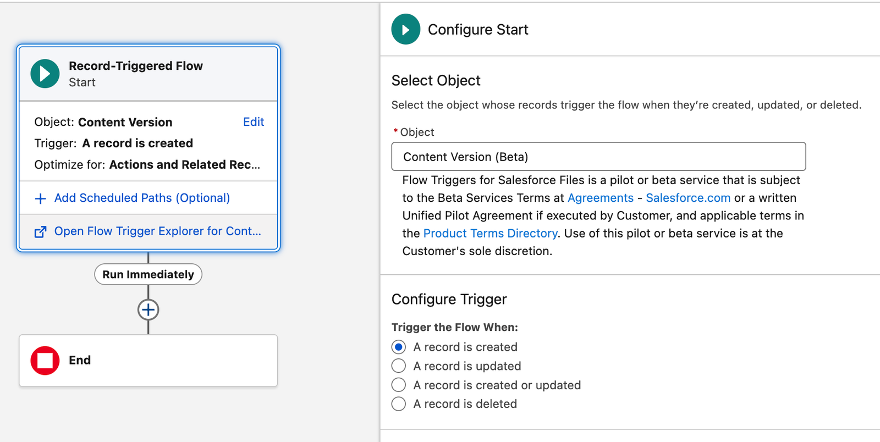Click the external link icon for Flow Trigger Explorer

(x=40, y=232)
